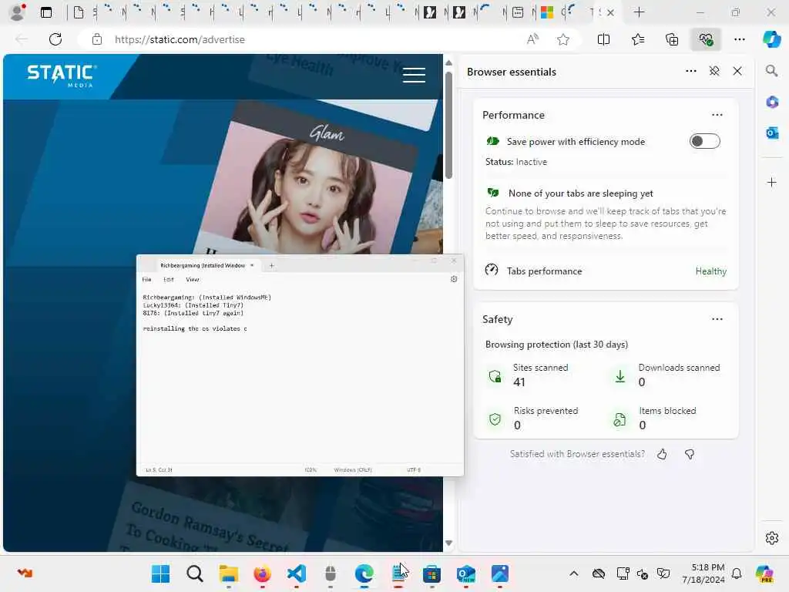Viewport: 789px width, 592px height.
Task: Open Copilot in the Edge toolbar
Action: click(771, 39)
